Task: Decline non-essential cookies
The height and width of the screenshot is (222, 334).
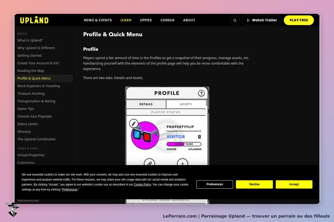Action: tap(254, 184)
